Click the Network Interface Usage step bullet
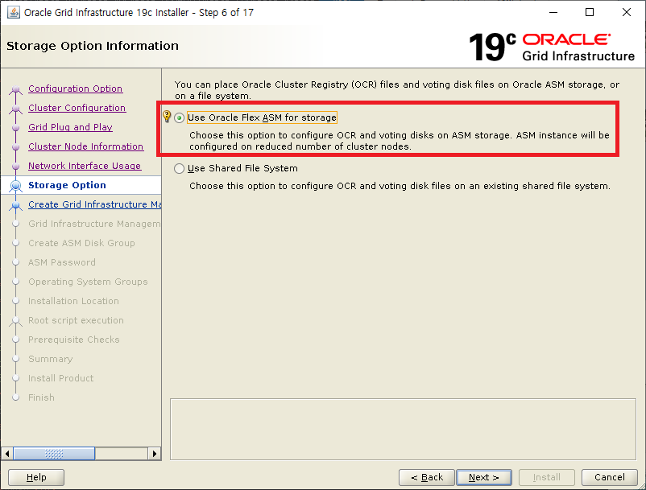Screen dimensions: 646x490 pos(15,167)
